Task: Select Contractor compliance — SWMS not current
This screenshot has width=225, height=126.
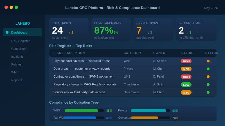Action: (x=133, y=77)
